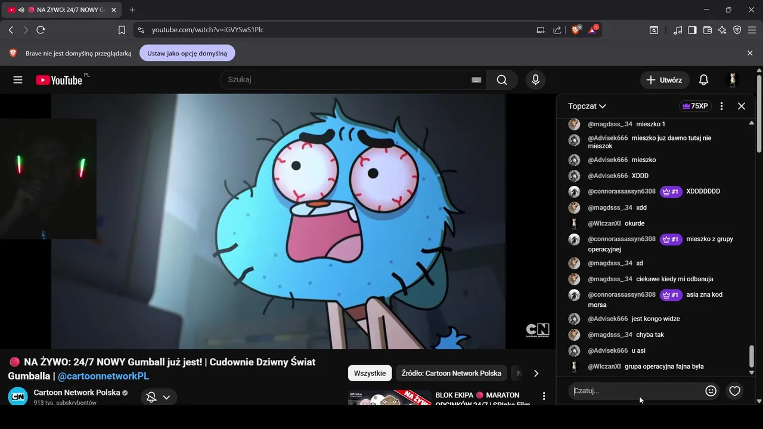The width and height of the screenshot is (763, 429).
Task: Click chat scroll down arrow
Action: (x=751, y=372)
